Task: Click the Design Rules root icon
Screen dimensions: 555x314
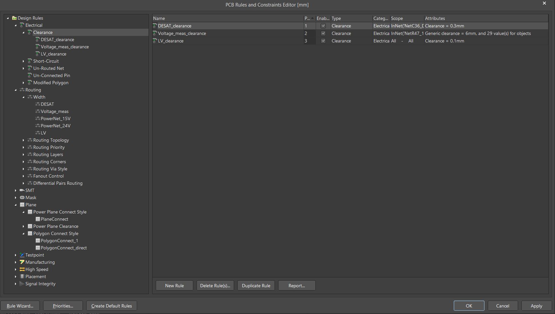Action: [14, 18]
